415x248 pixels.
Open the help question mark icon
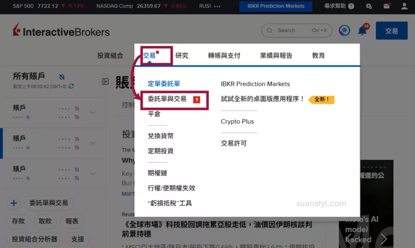click(351, 6)
